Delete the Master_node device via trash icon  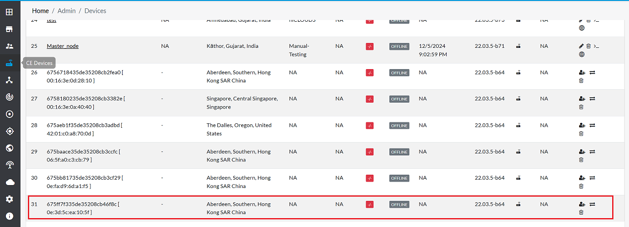[x=589, y=46]
